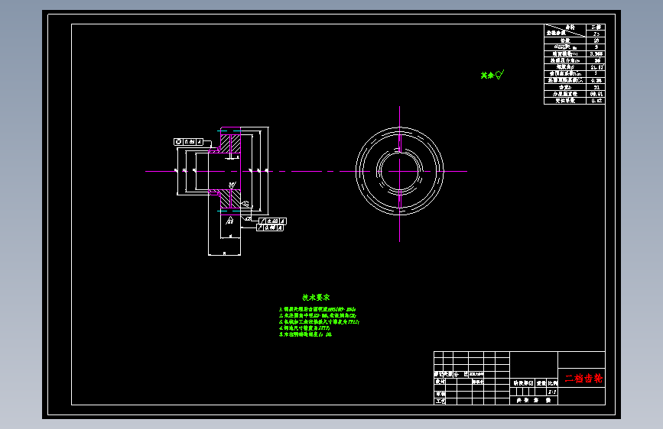This screenshot has height=429, width=663.
Task: Select technical requirement line number 4
Action: click(304, 328)
